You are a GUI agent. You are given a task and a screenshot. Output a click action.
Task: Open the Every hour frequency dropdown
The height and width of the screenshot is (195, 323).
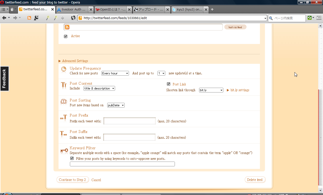tap(115, 73)
